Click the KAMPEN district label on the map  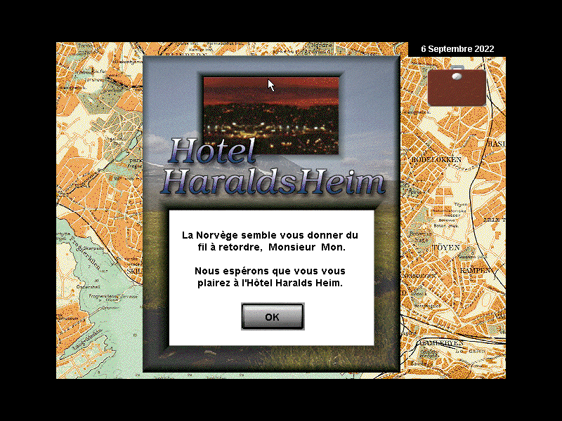[x=475, y=270]
